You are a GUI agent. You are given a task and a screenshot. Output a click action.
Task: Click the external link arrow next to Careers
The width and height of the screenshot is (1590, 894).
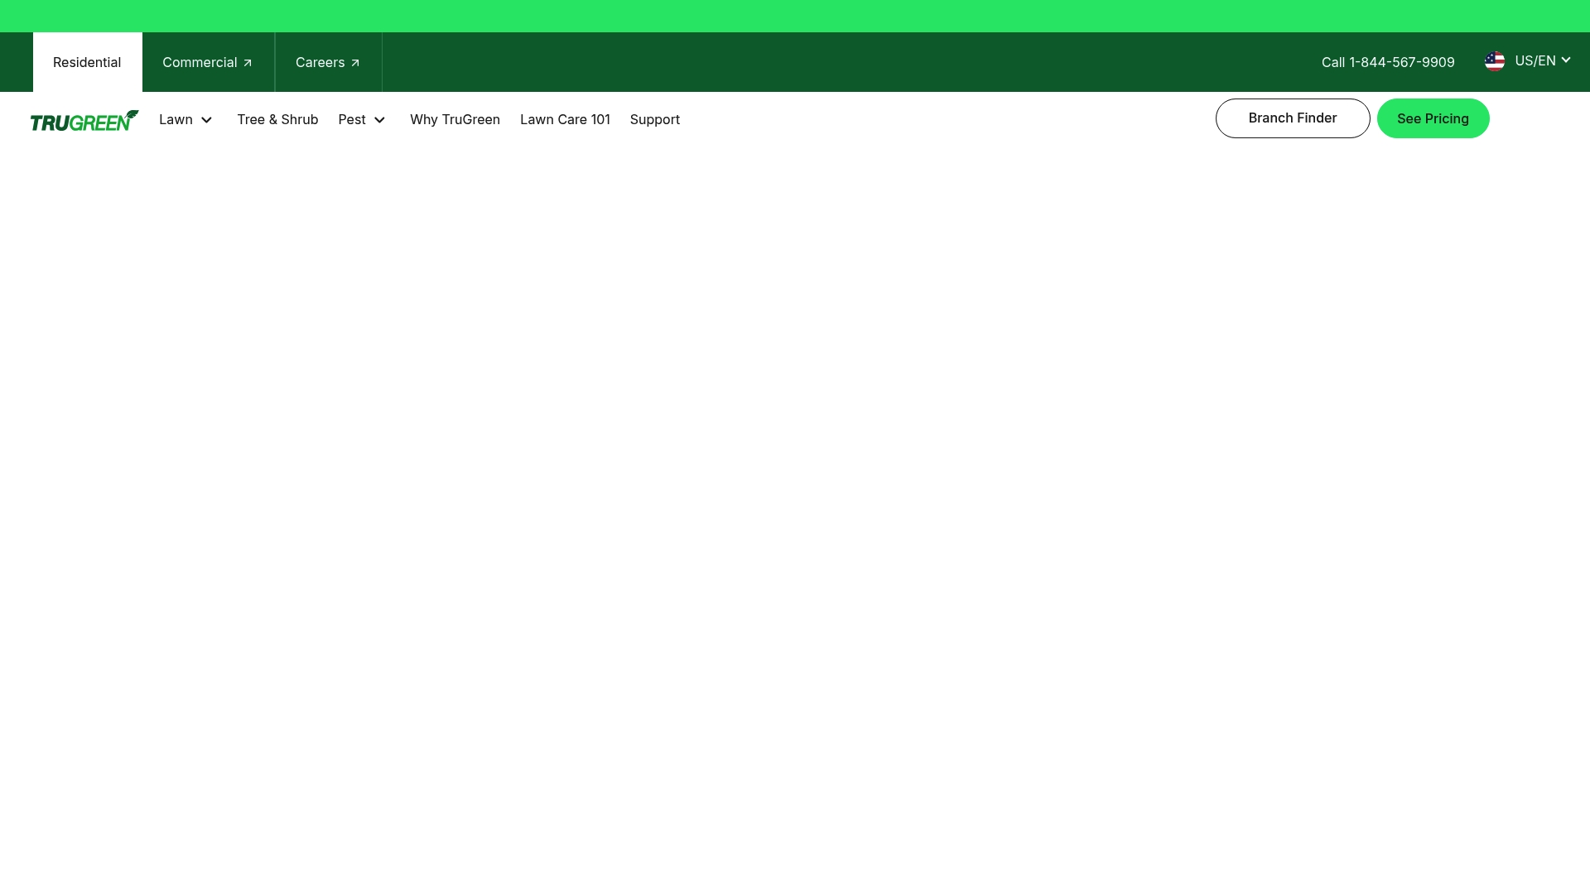pos(356,62)
